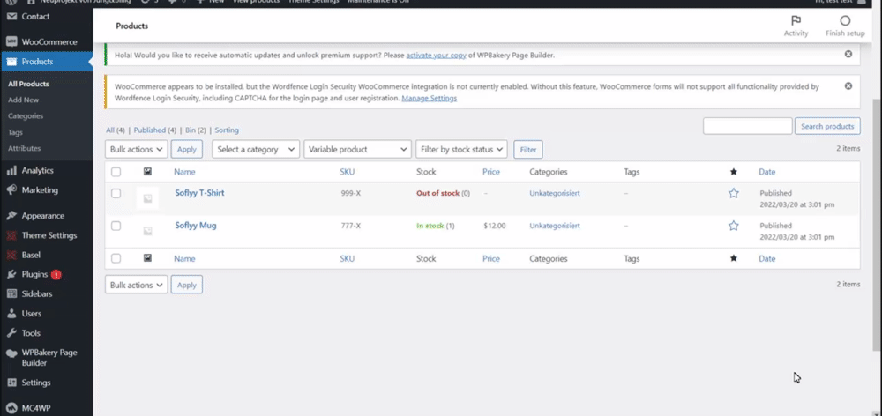Sort by the featured star column header
Screen dimensions: 882x416
(734, 172)
